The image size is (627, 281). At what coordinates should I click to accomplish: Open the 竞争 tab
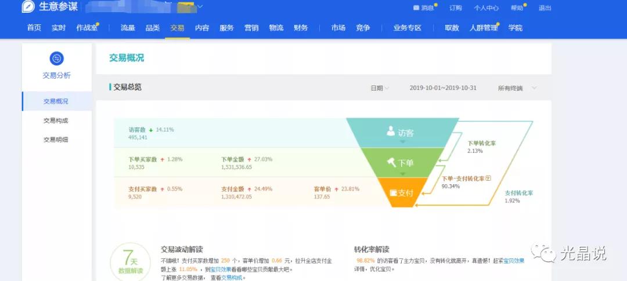tap(363, 28)
